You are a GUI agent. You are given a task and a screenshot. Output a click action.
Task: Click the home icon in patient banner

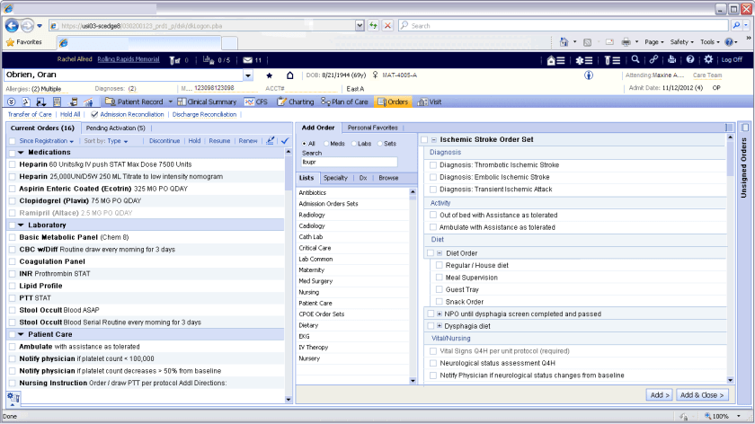289,75
